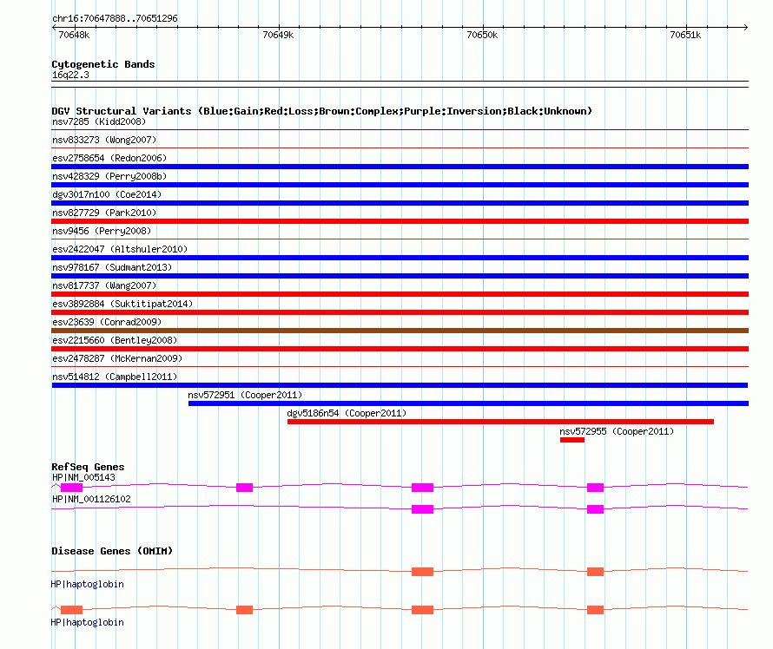Click the 70650k position on the ruler
Image resolution: width=773 pixels, height=649 pixels.
tap(482, 36)
